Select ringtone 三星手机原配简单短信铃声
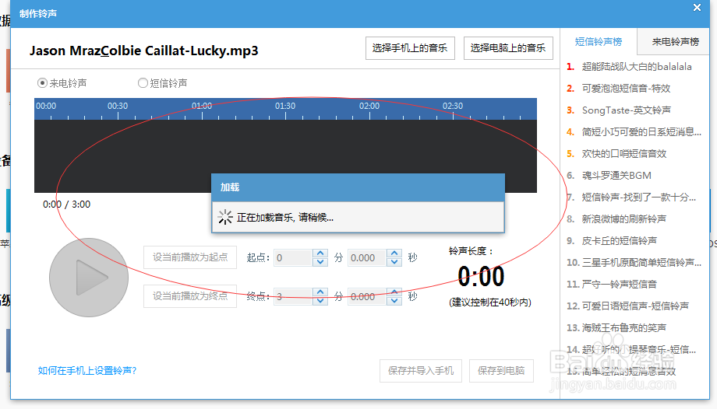 [x=641, y=263]
